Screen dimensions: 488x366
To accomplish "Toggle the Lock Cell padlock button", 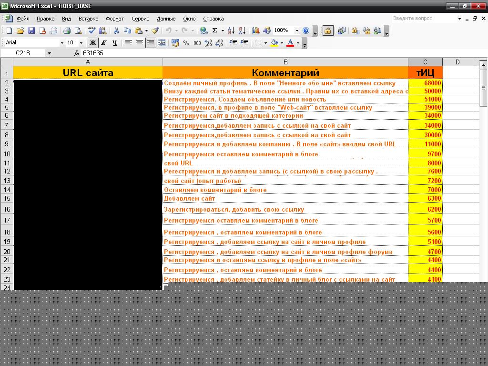I will point(328,30).
